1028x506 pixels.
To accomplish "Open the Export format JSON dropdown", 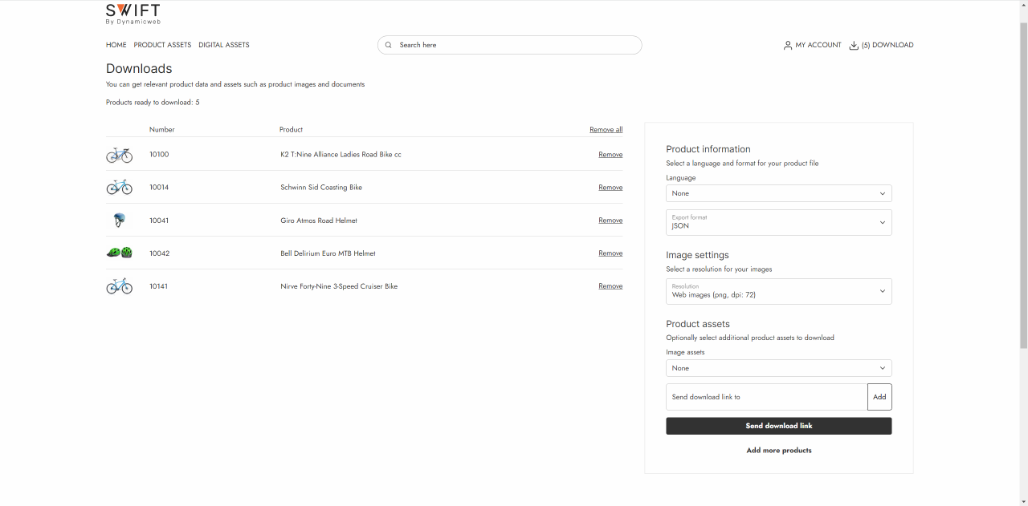I will click(778, 222).
